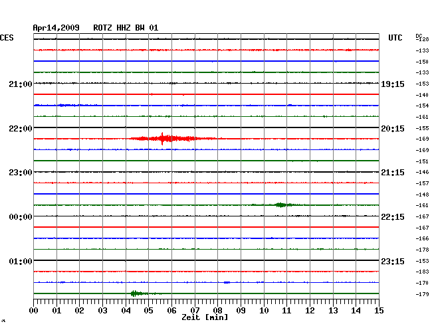Click the DC value -183
Screen dimensions: 432x328
coord(422,272)
